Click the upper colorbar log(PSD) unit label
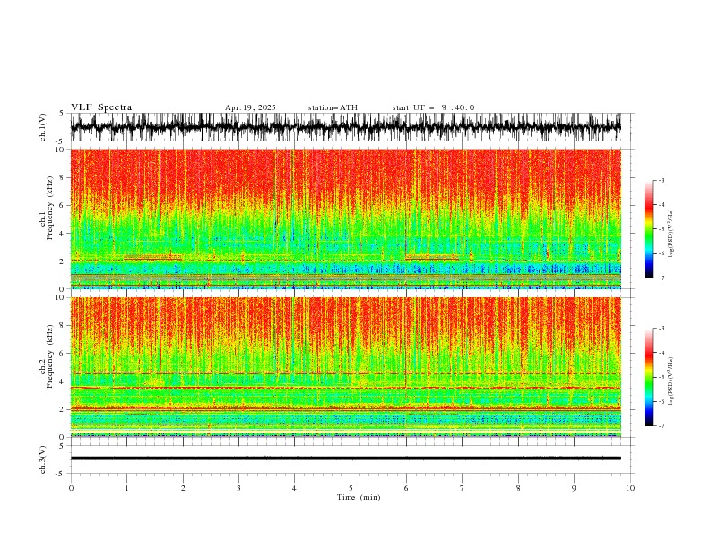This screenshot has width=710, height=548. click(671, 234)
